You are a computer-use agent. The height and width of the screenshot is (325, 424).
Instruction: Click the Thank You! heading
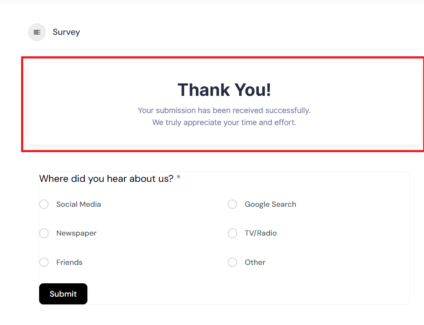coord(224,90)
